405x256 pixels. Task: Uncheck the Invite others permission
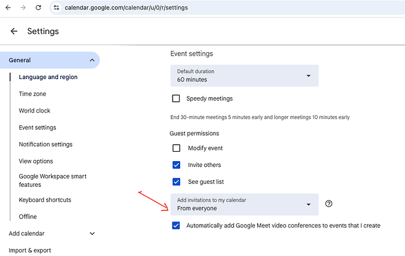click(x=176, y=165)
